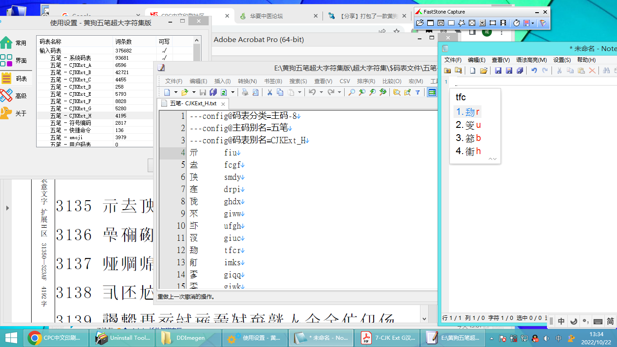This screenshot has width=617, height=347.
Task: Toggle writable checkmark for 输入码表 row
Action: click(x=164, y=51)
